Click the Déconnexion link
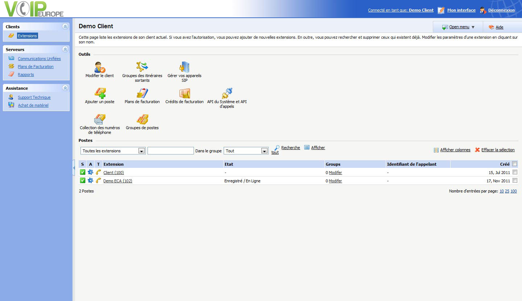Viewport: 522px width, 301px height. (501, 10)
